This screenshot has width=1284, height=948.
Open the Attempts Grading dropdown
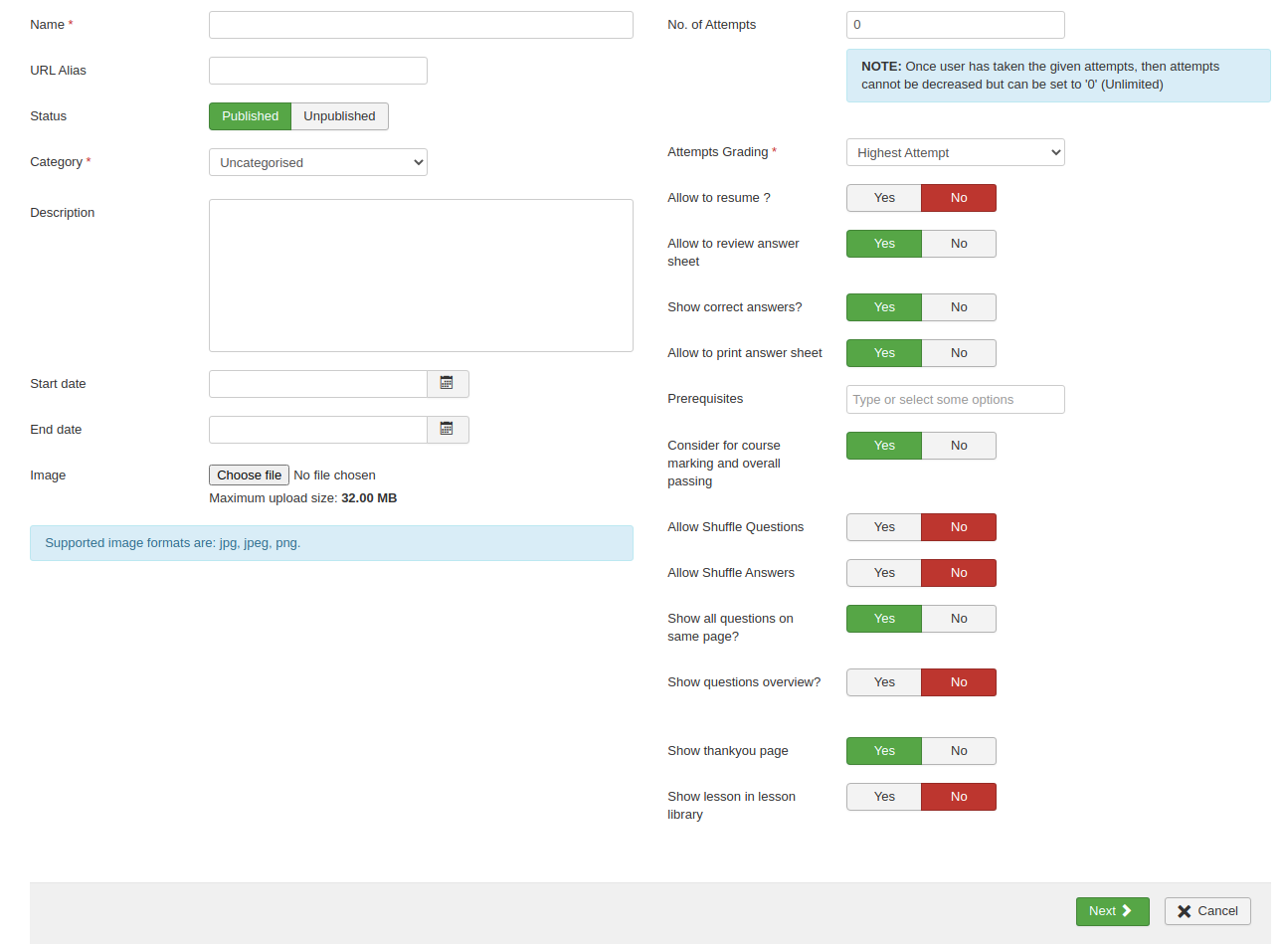point(955,152)
